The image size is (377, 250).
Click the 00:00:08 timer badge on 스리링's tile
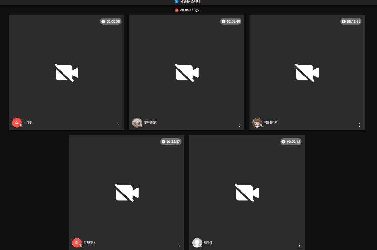coord(111,21)
